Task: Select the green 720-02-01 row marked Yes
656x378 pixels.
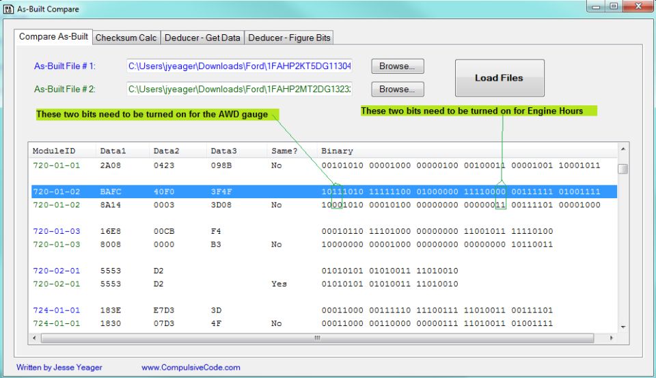Action: [324, 284]
